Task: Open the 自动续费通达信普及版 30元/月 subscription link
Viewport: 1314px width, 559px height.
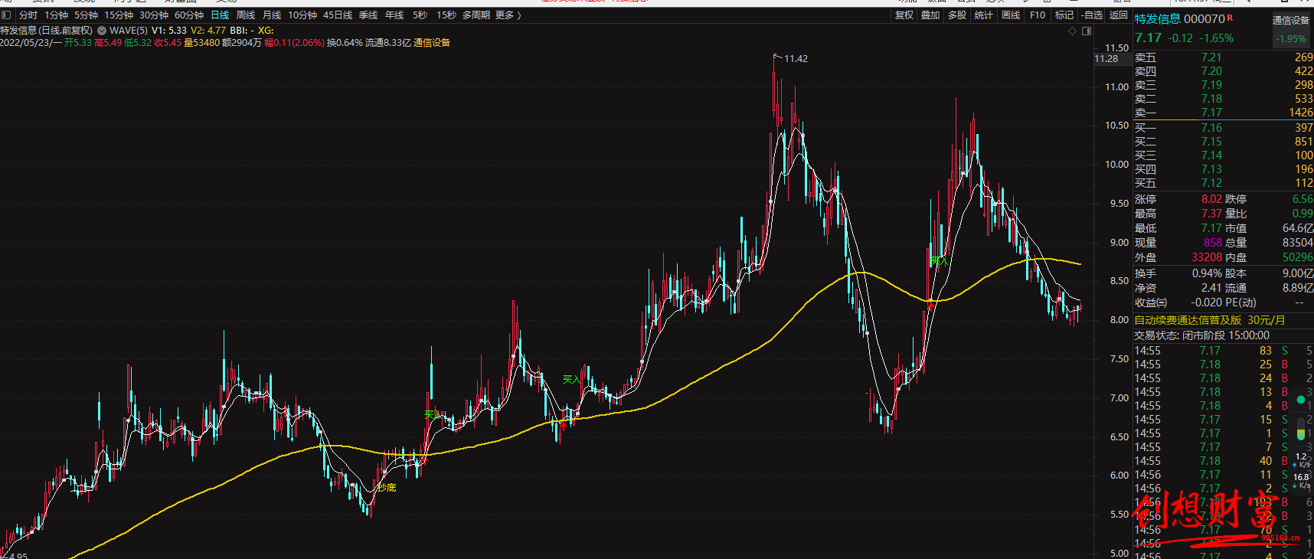Action: [1210, 320]
